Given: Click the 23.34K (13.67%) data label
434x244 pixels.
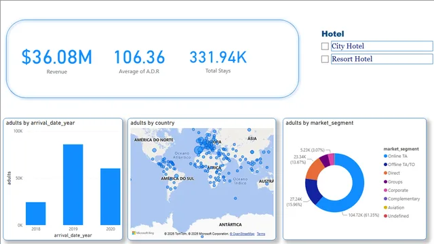Looking at the screenshot, I should pyautogui.click(x=298, y=159).
